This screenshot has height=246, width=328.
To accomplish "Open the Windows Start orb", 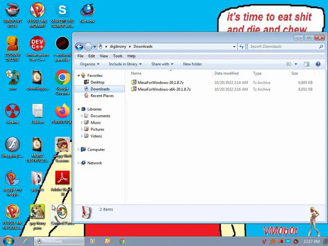I will click(9, 241).
